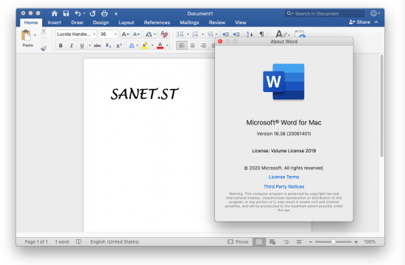Clear all formatting with eraser icon
Image resolution: width=405 pixels, height=265 pixels.
164,35
